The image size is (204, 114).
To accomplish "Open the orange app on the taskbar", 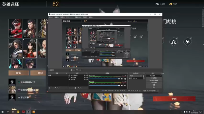I will tap(34, 112).
